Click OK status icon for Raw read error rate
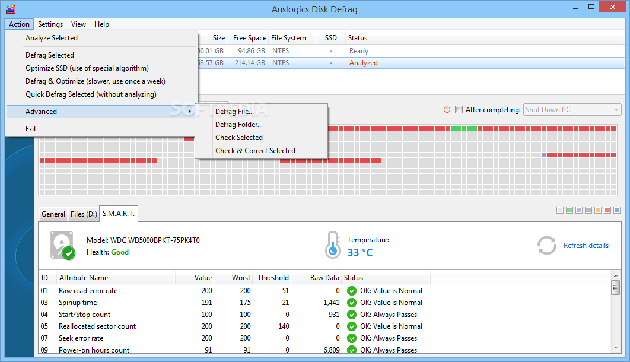 [352, 291]
